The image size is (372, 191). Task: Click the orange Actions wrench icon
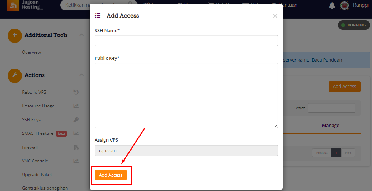[15, 75]
